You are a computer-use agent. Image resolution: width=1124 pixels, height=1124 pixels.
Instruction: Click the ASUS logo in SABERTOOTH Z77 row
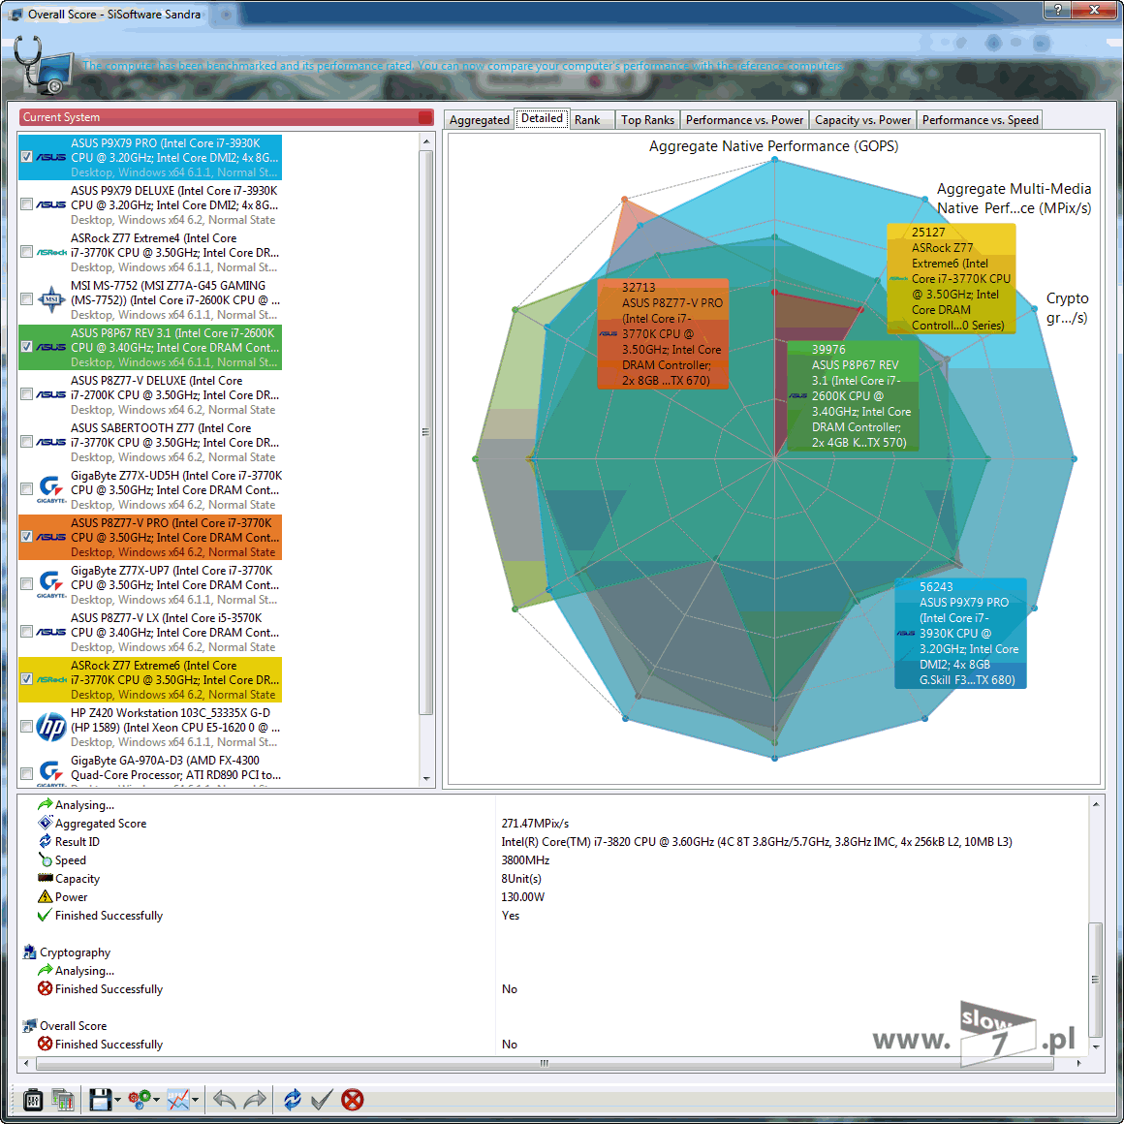[51, 442]
